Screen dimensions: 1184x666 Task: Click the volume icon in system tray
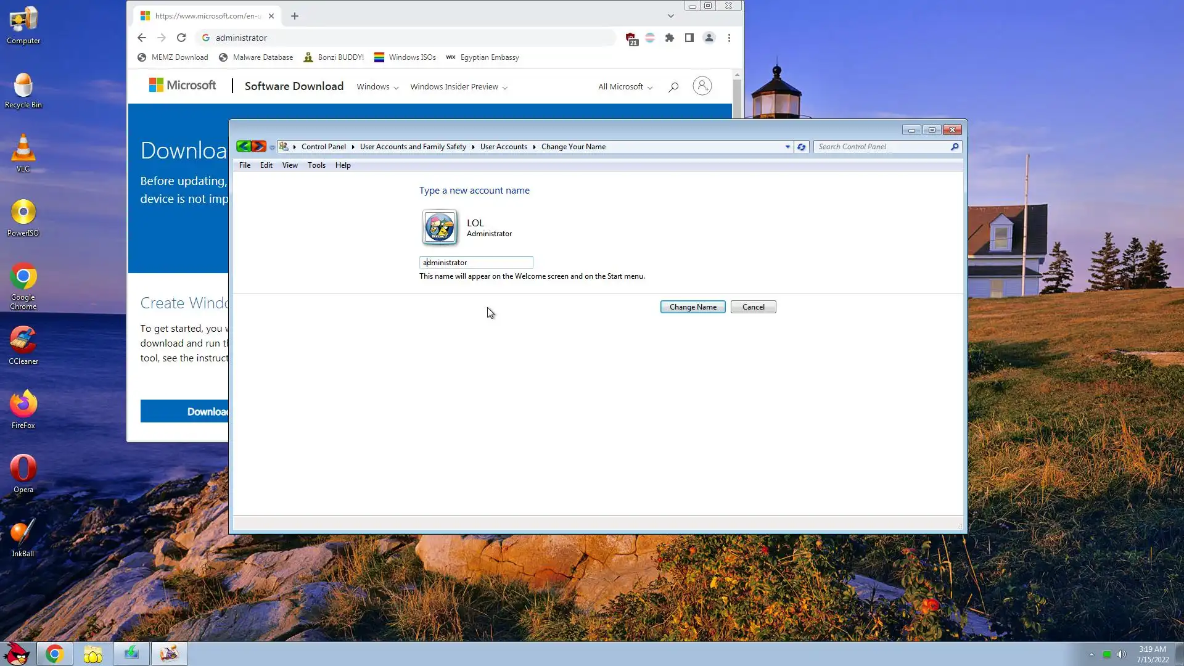click(1121, 654)
